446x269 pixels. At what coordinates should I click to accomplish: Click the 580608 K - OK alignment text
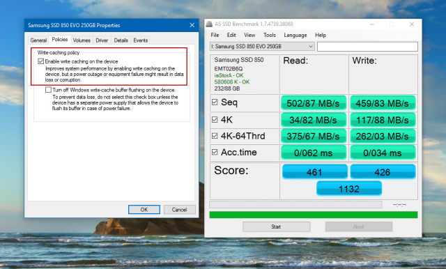(x=232, y=82)
